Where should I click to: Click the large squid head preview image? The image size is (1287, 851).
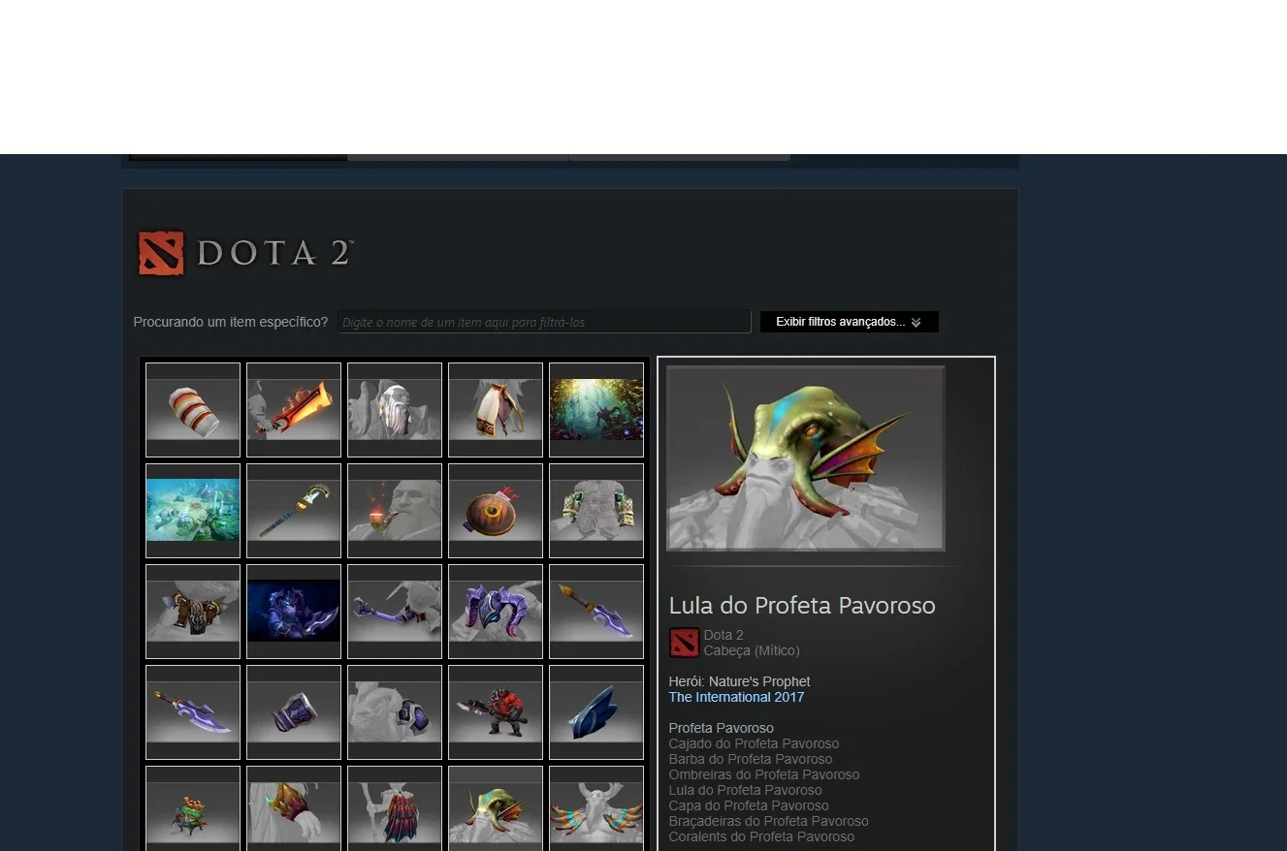tap(805, 458)
